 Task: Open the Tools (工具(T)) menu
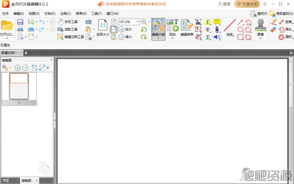click(x=97, y=14)
